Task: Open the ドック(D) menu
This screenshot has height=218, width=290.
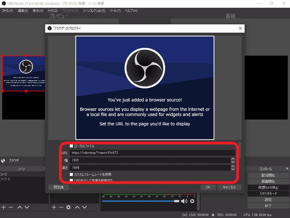Action: point(53,11)
